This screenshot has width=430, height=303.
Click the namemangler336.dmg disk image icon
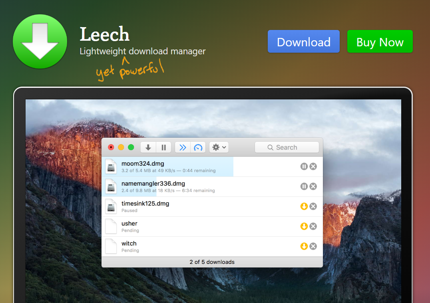click(x=111, y=186)
